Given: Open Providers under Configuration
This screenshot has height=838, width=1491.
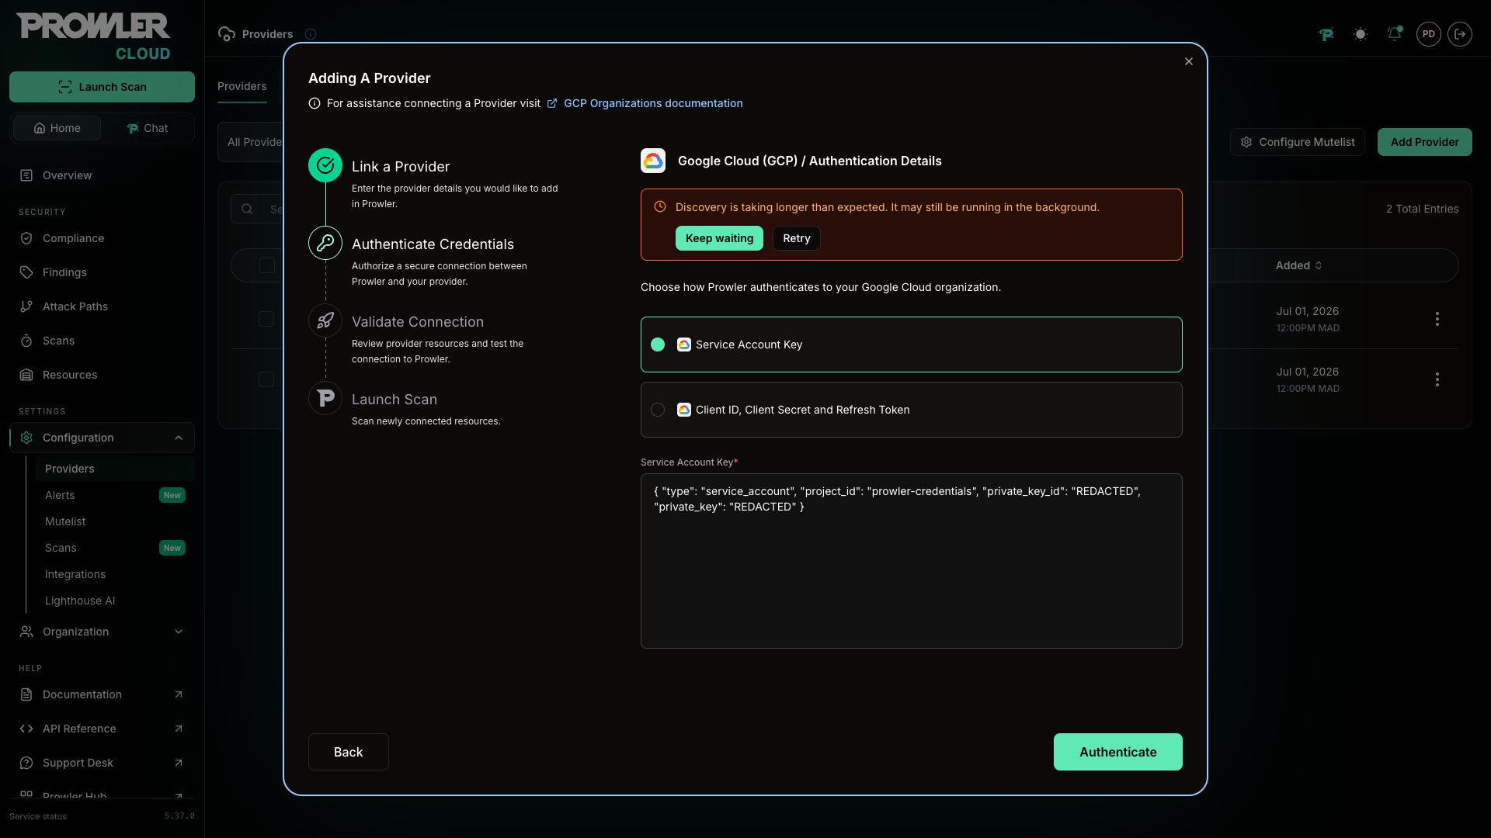Looking at the screenshot, I should 115,469.
